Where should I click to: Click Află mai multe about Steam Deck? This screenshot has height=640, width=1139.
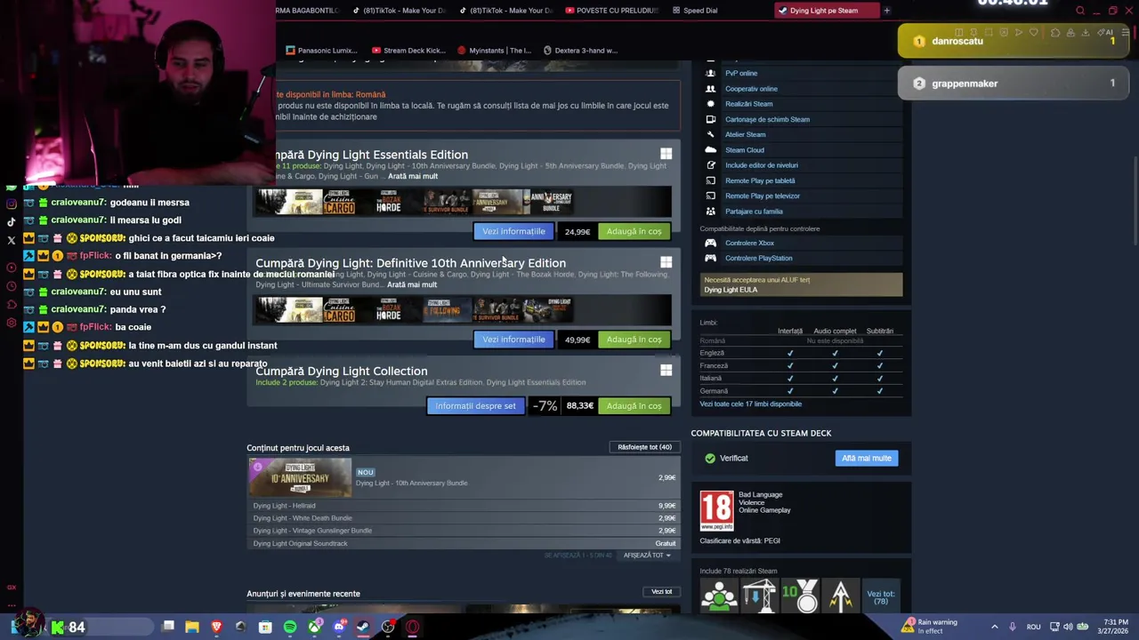click(866, 458)
